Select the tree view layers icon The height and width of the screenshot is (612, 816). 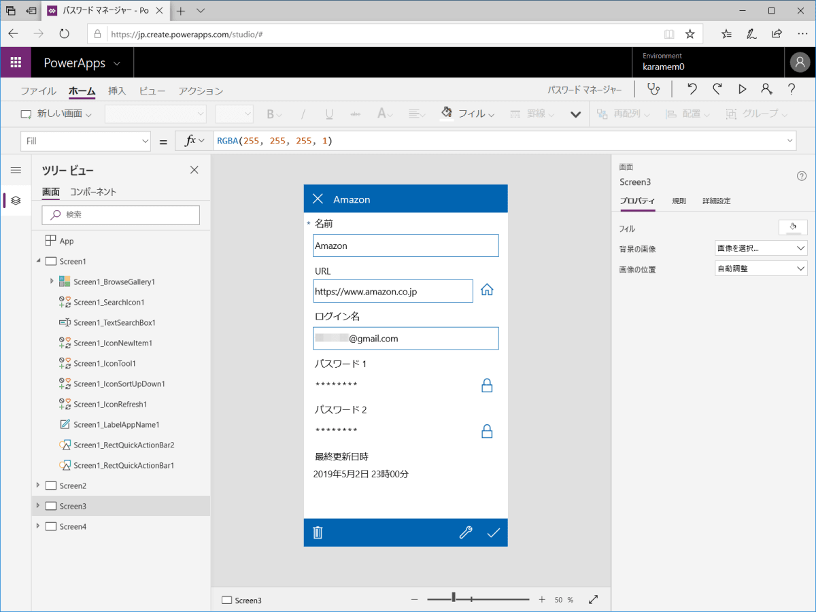point(16,201)
